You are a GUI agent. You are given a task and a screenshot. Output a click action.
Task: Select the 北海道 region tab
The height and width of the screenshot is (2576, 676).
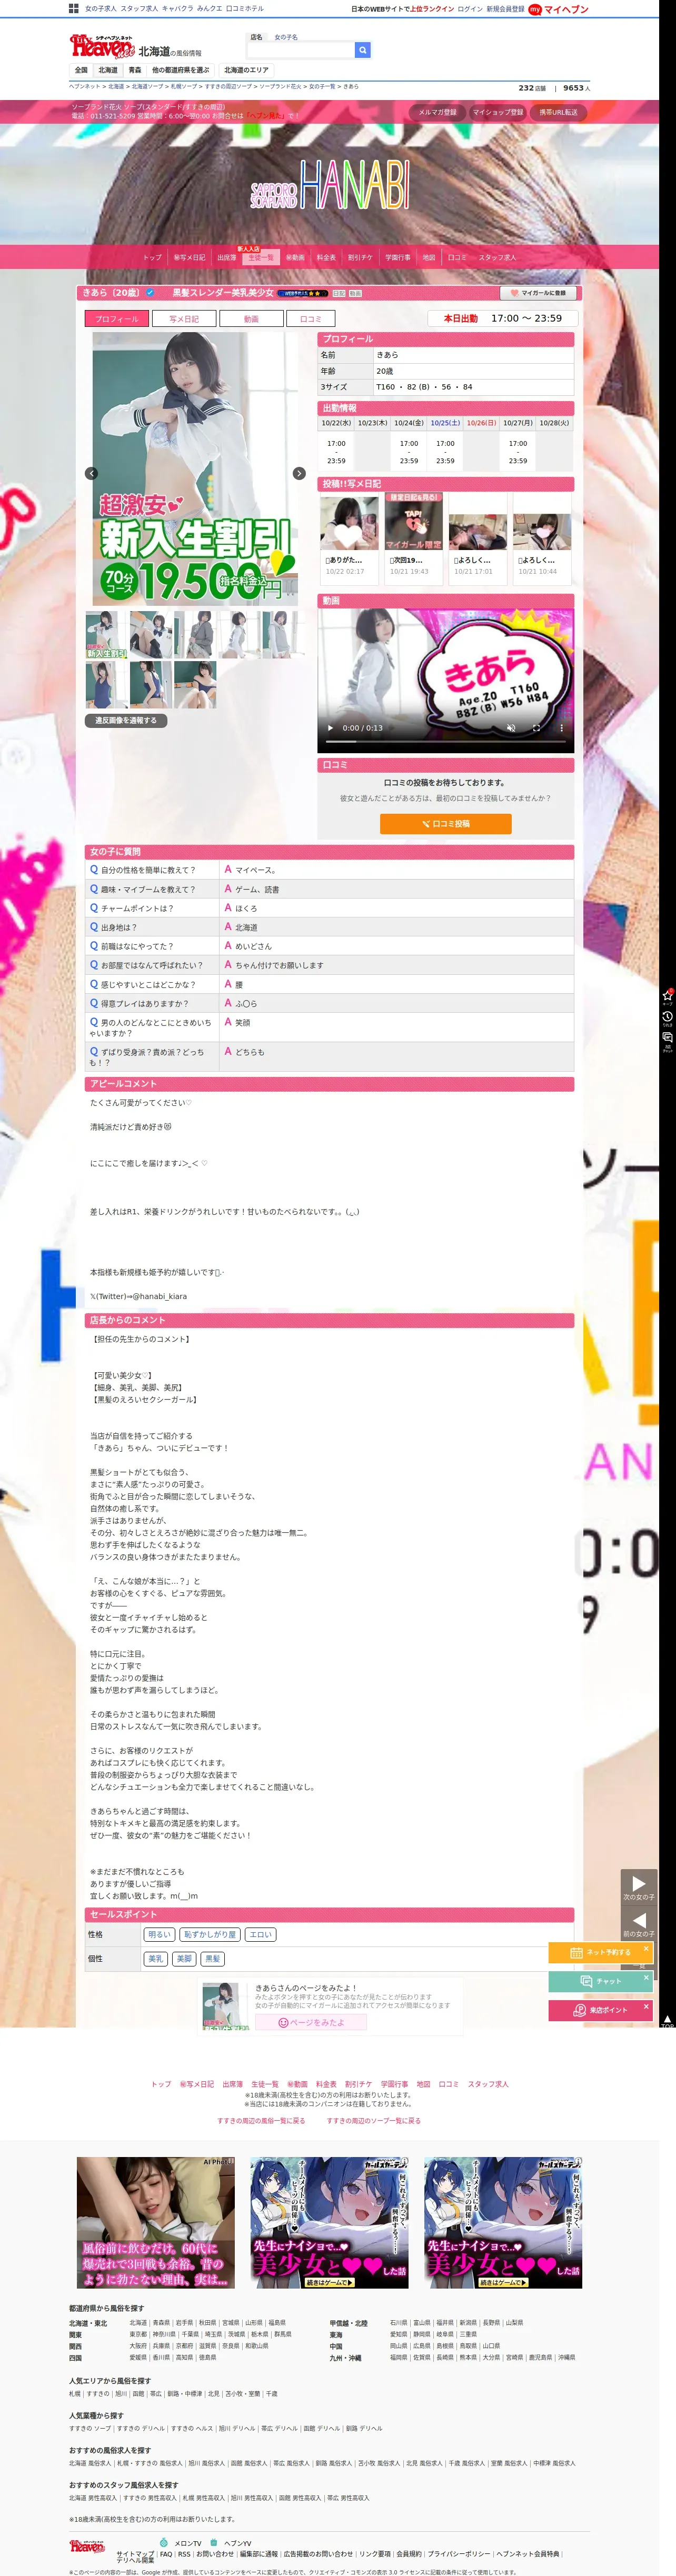(108, 70)
